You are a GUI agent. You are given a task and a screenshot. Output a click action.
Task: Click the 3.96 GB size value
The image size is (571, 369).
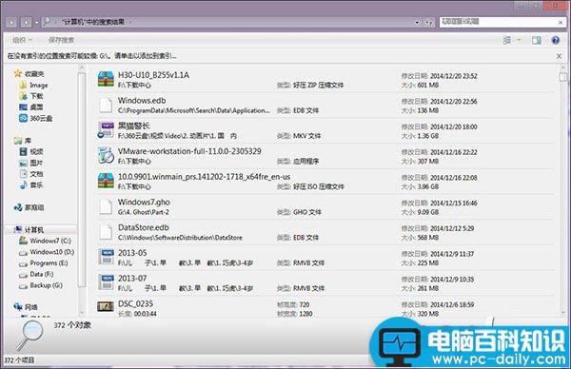click(428, 186)
